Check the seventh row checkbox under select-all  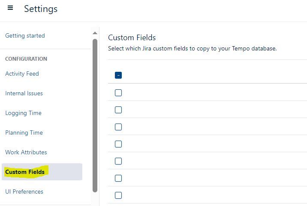[118, 195]
